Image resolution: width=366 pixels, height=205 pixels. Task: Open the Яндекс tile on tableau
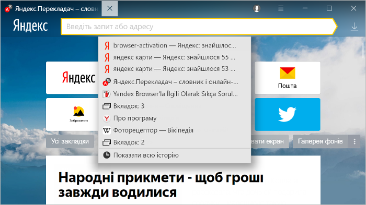click(72, 78)
